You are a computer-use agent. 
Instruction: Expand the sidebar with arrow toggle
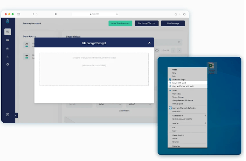15,115
